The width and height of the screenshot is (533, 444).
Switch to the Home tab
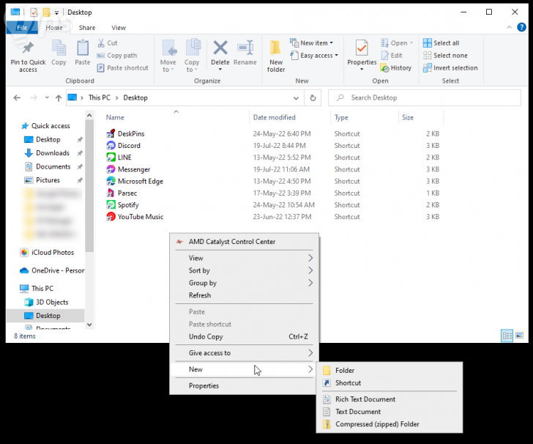54,28
